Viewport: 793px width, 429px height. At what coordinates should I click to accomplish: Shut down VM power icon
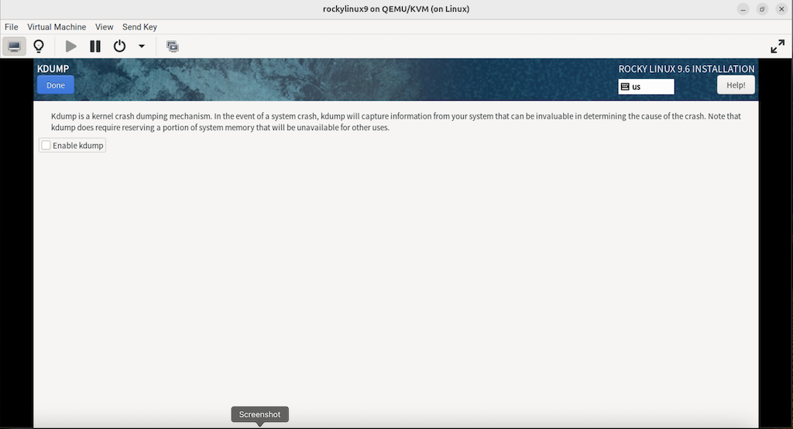click(119, 46)
